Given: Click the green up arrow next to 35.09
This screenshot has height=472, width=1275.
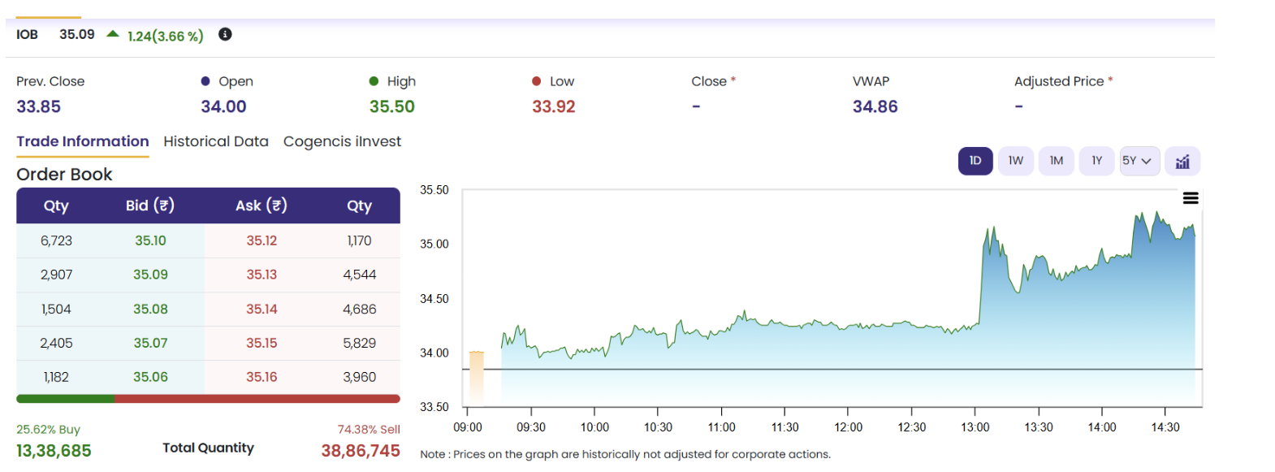Looking at the screenshot, I should [x=113, y=34].
